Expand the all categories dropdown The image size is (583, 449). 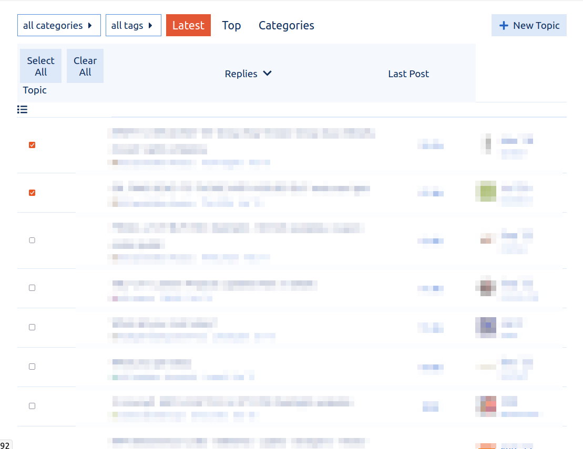(59, 25)
